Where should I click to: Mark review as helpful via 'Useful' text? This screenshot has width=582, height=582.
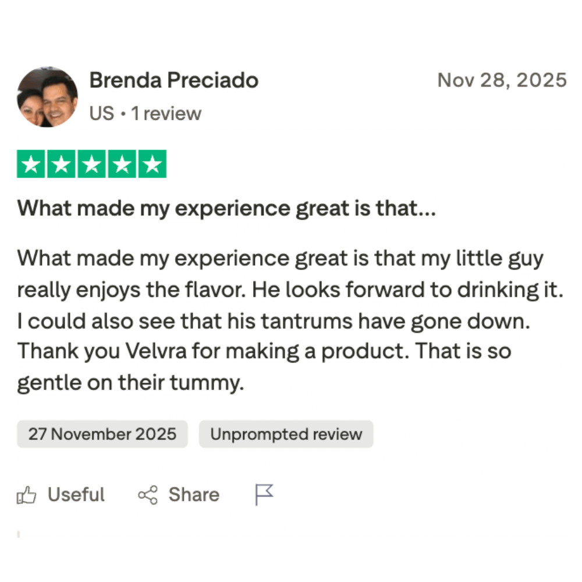[x=76, y=495]
